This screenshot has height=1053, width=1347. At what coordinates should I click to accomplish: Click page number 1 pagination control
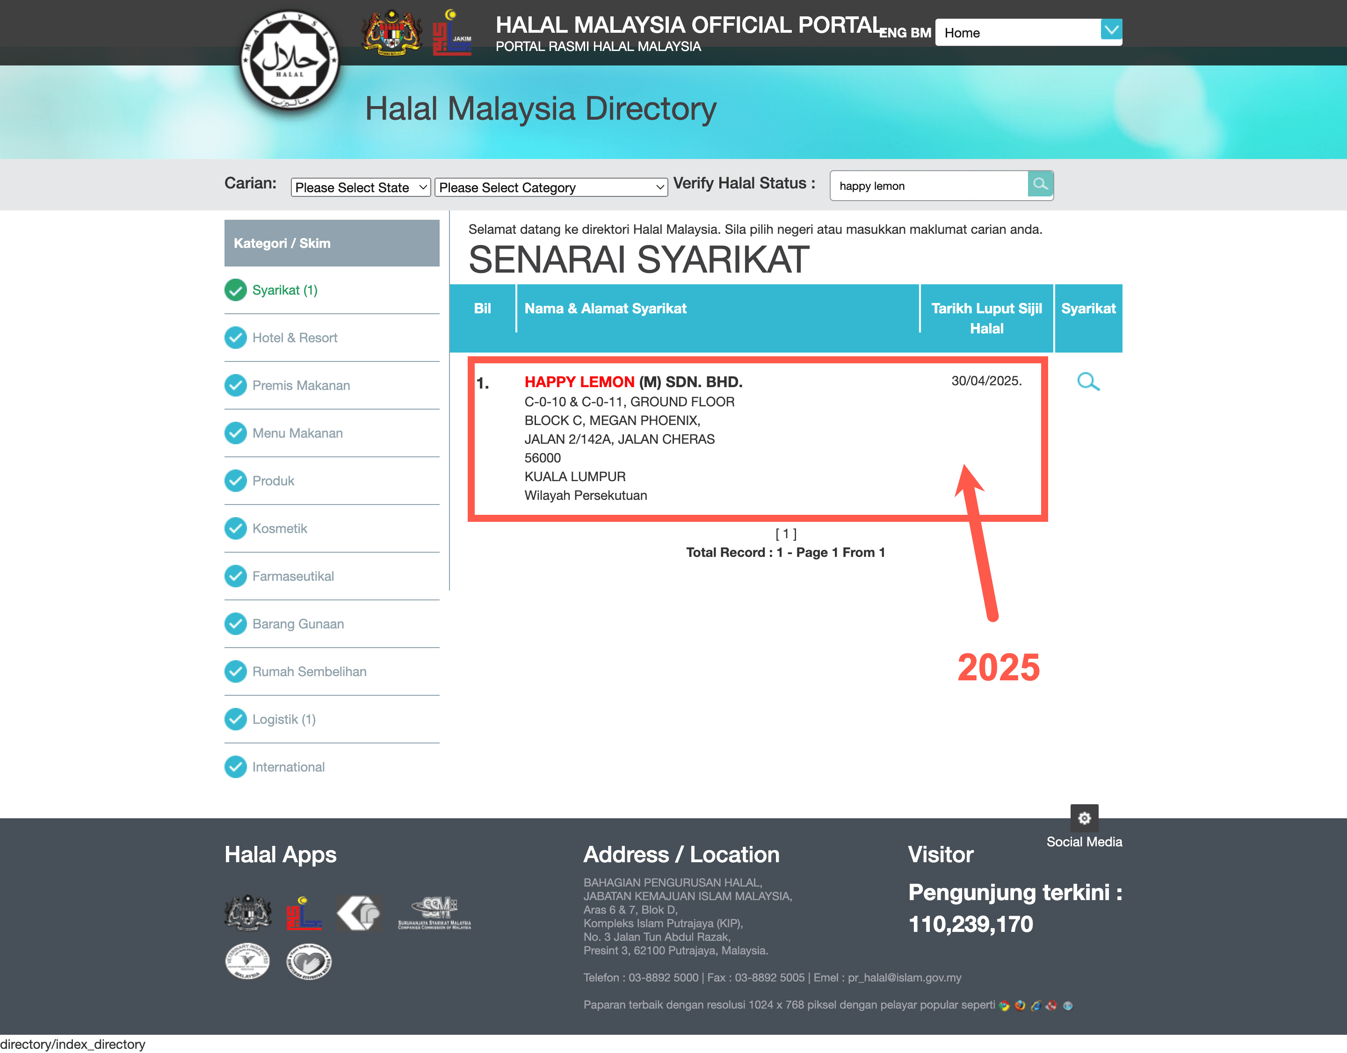point(787,534)
